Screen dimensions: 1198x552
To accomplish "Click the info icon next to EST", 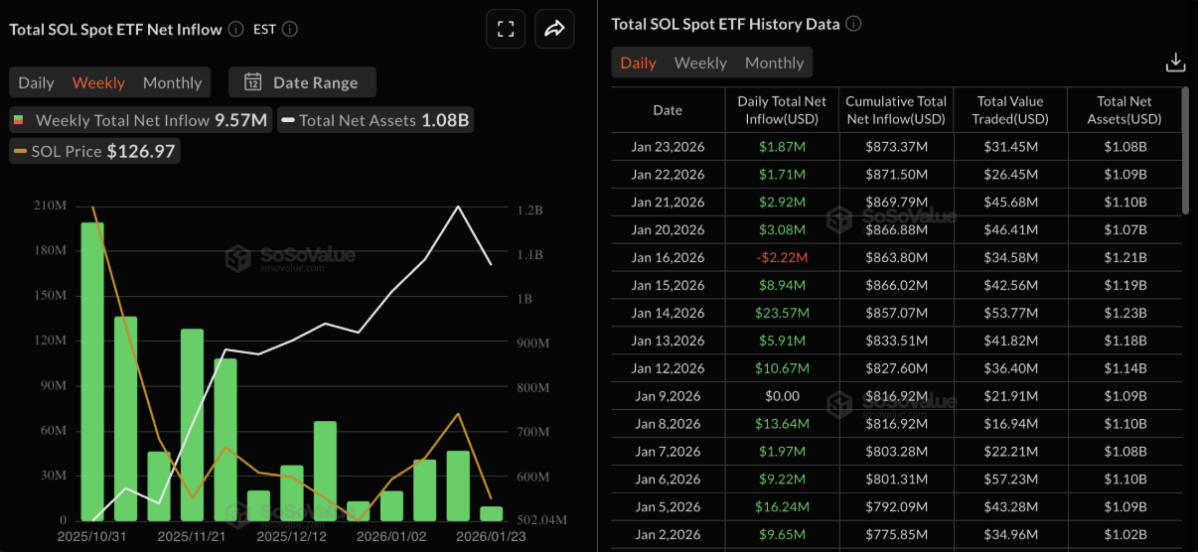I will coord(289,29).
